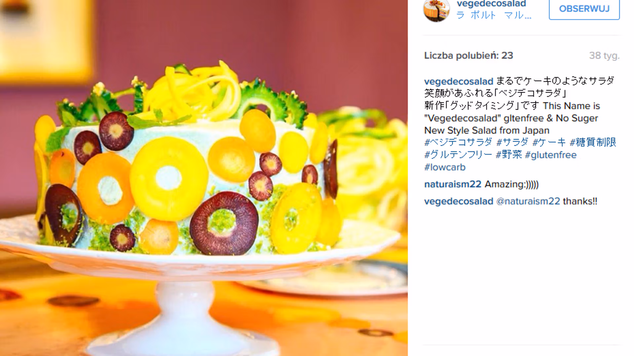Open hashtag #glutenfree
This screenshot has width=634, height=356.
(x=551, y=155)
